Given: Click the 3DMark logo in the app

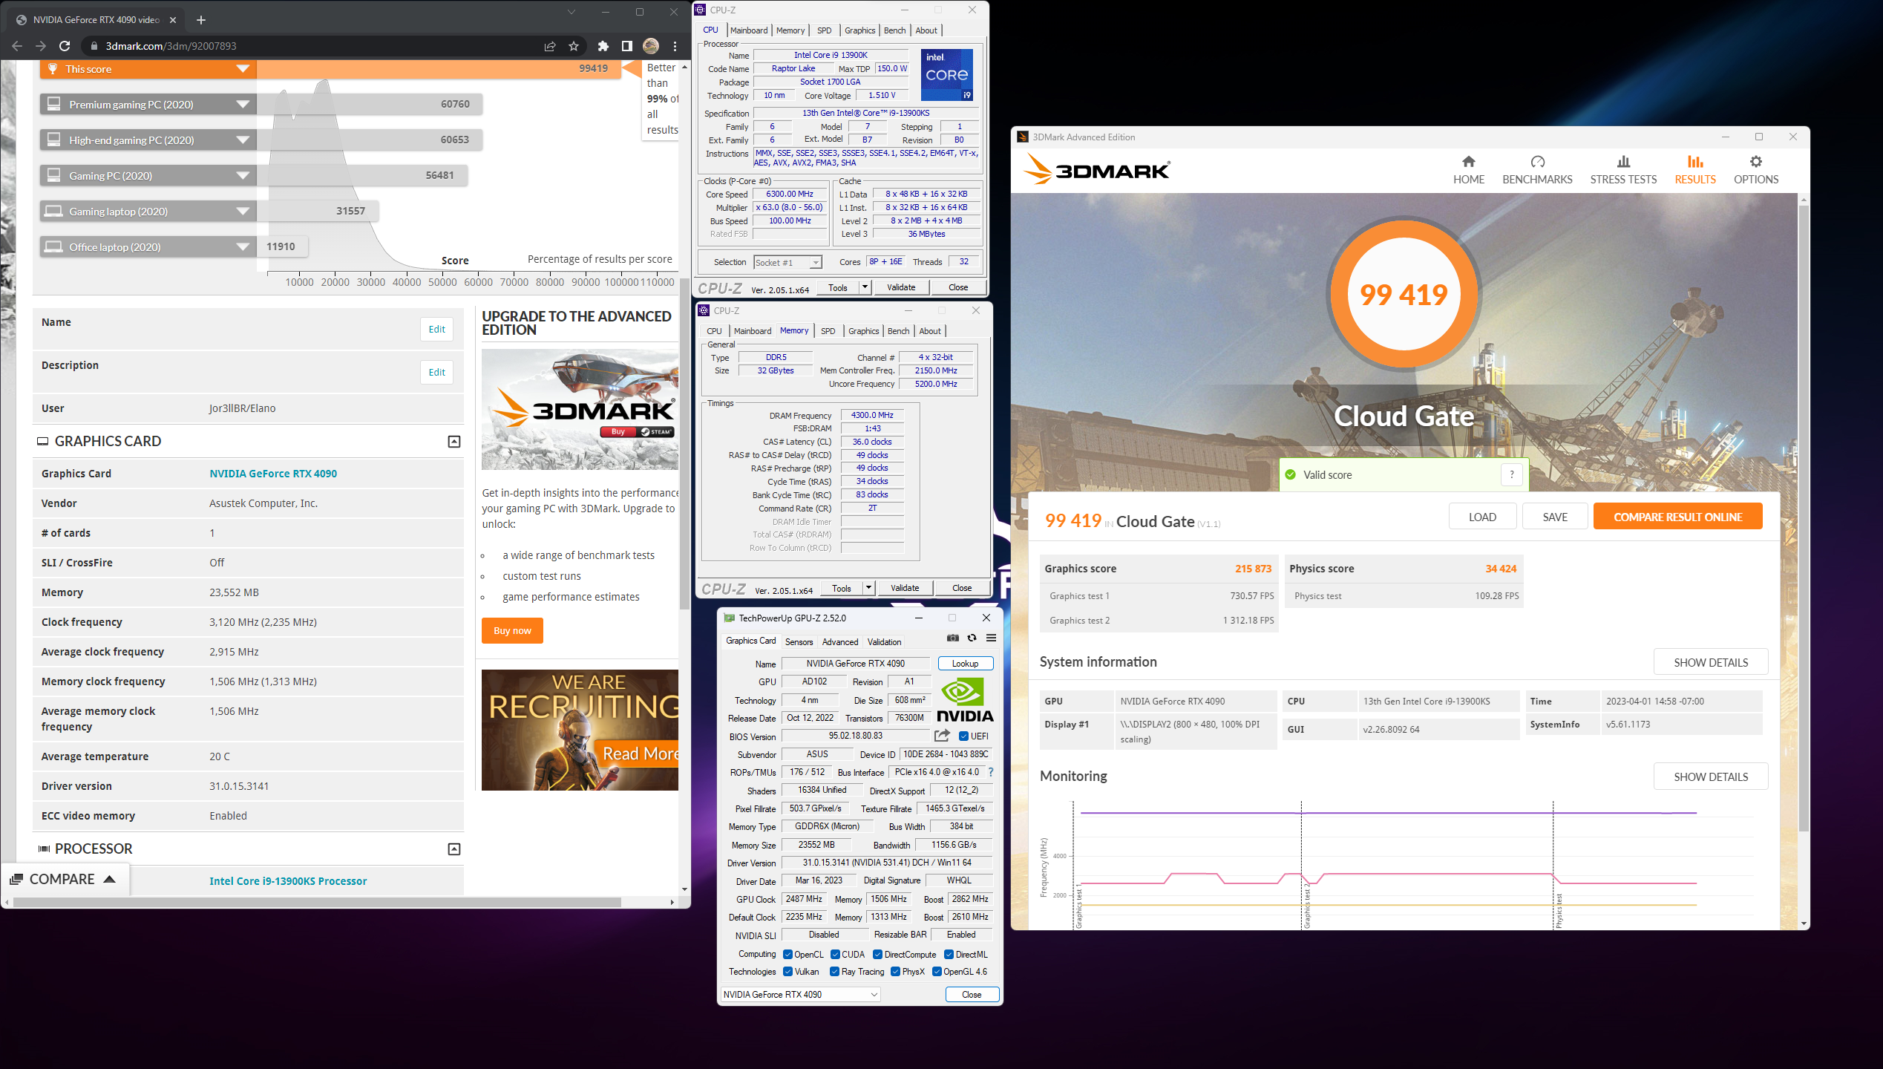Looking at the screenshot, I should tap(1096, 170).
